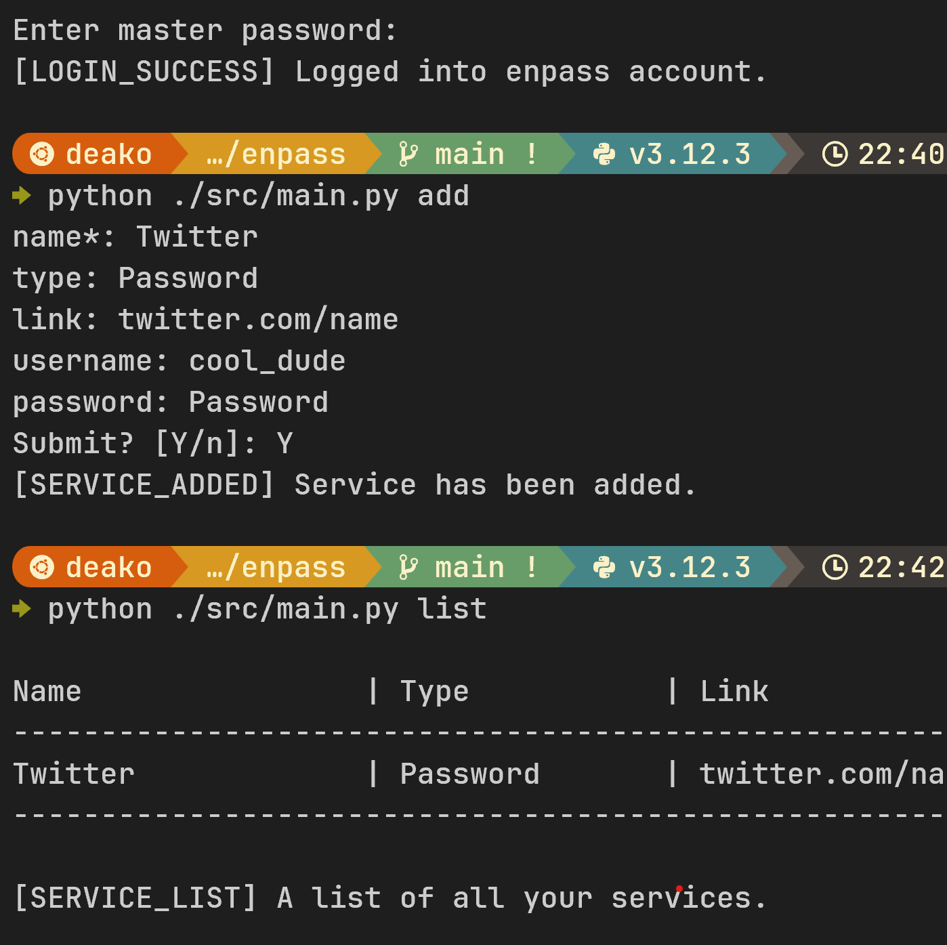Click the Ubuntu logo in the 22:40 prompt
The height and width of the screenshot is (945, 947).
coord(42,154)
